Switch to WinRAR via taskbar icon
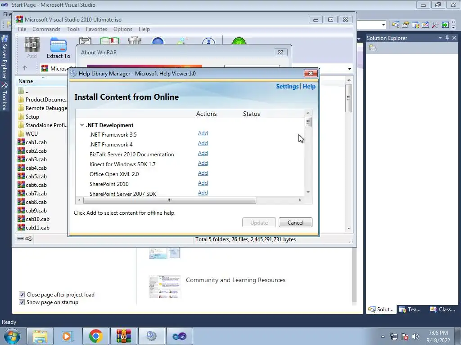461x345 pixels. (123, 336)
